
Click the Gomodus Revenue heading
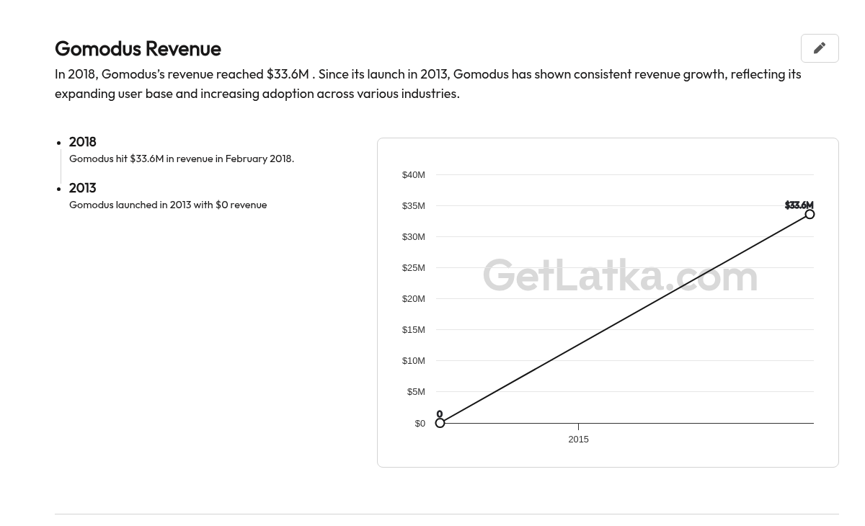coord(138,48)
